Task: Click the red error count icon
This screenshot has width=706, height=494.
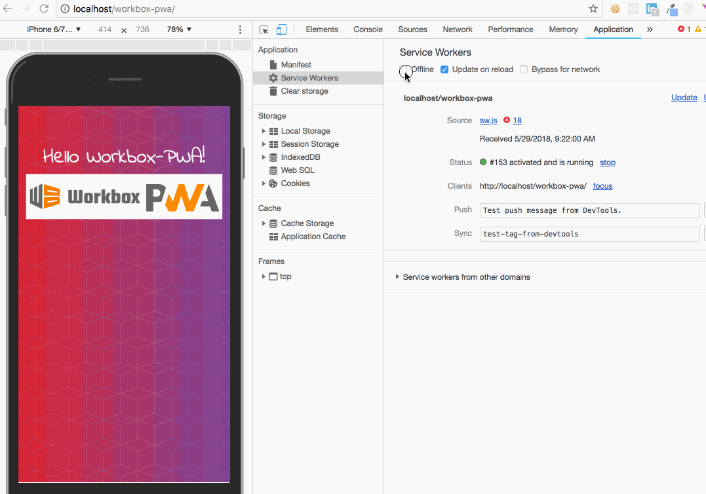Action: click(681, 29)
